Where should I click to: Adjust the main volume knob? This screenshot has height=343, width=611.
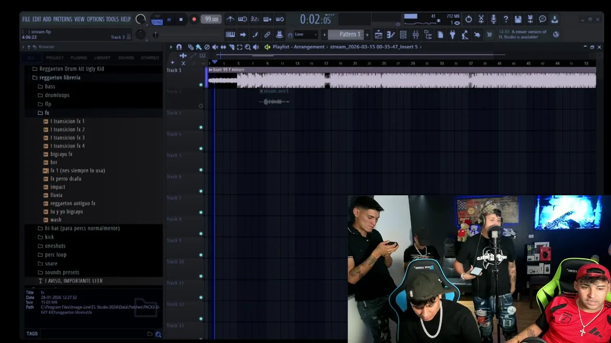pos(140,19)
